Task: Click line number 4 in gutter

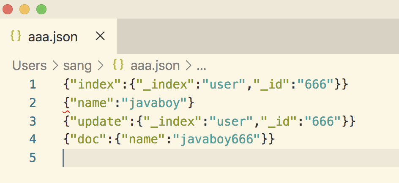Action: point(33,139)
